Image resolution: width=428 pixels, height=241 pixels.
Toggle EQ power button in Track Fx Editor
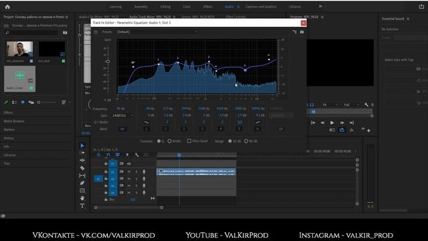tap(96, 32)
